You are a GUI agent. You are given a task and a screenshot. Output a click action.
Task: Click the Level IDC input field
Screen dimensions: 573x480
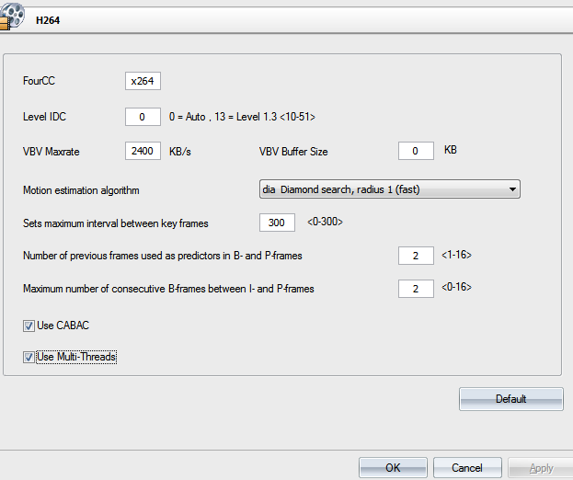tap(143, 117)
